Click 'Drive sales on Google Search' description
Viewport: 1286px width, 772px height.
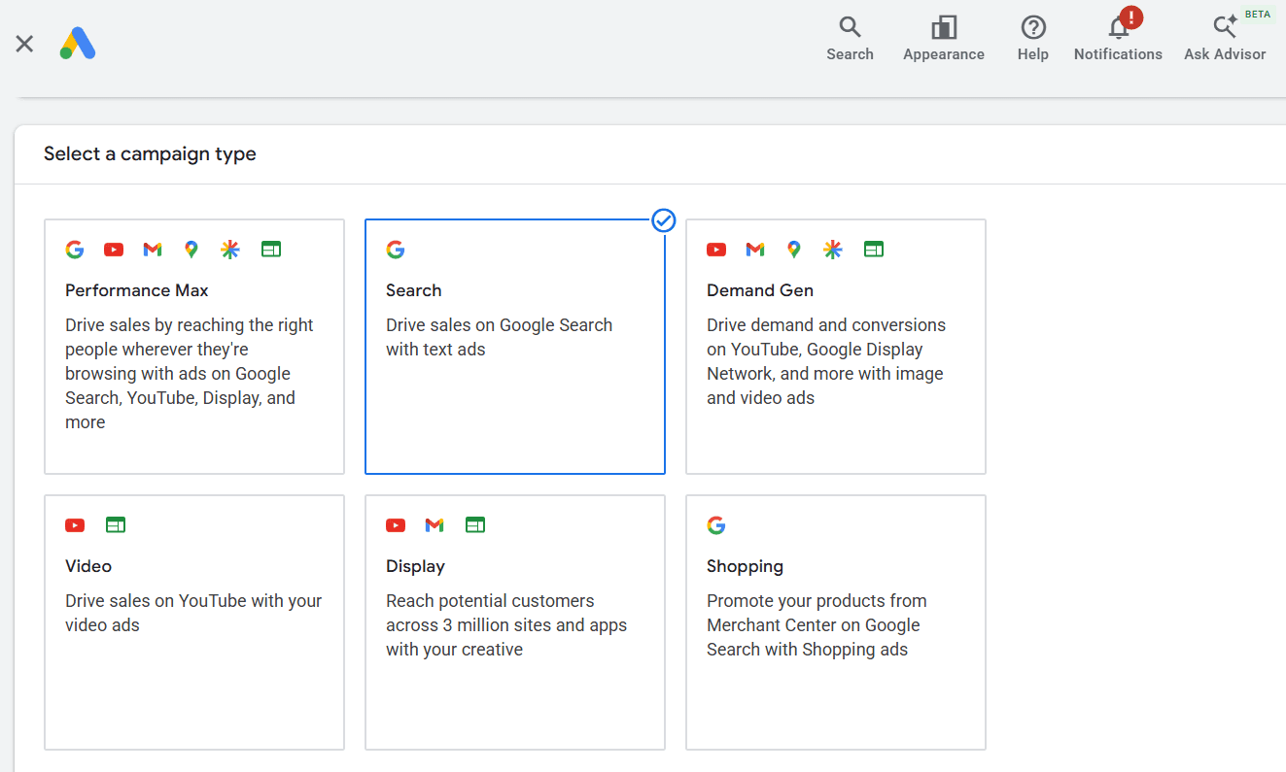point(499,337)
